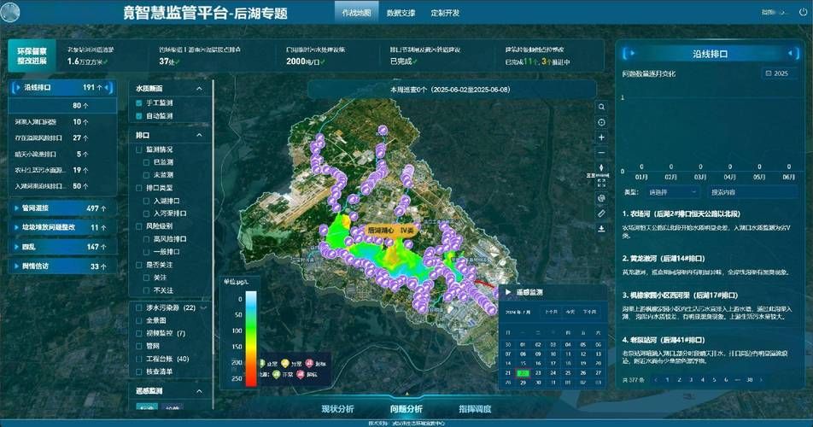Open the 现状分析 bottom tab
The height and width of the screenshot is (427, 813).
point(337,409)
